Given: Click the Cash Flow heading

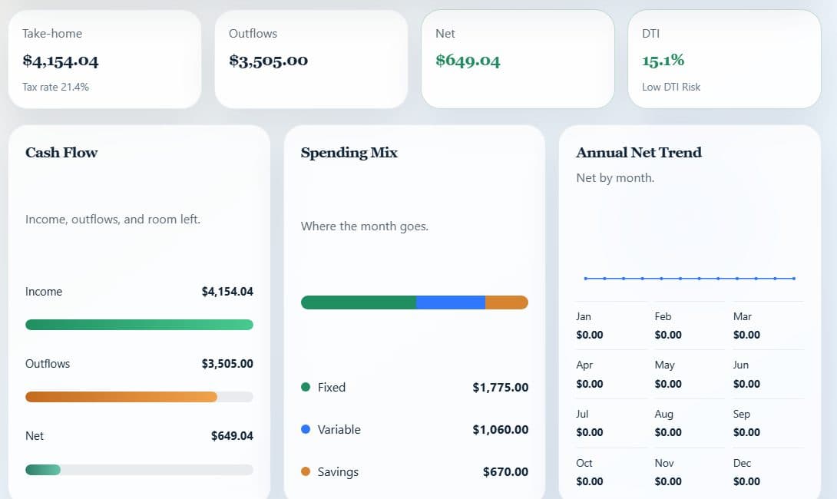Looking at the screenshot, I should coord(61,153).
